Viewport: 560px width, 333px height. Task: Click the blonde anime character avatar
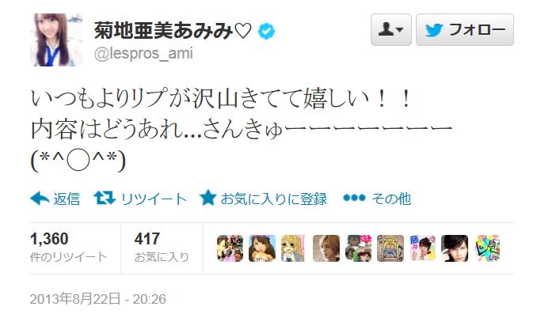tap(293, 248)
